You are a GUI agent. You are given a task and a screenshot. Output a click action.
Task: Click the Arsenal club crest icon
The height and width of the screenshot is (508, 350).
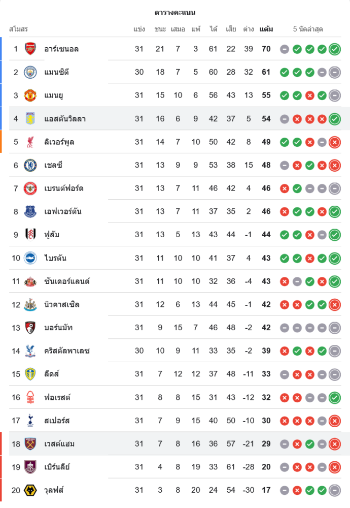pyautogui.click(x=30, y=49)
